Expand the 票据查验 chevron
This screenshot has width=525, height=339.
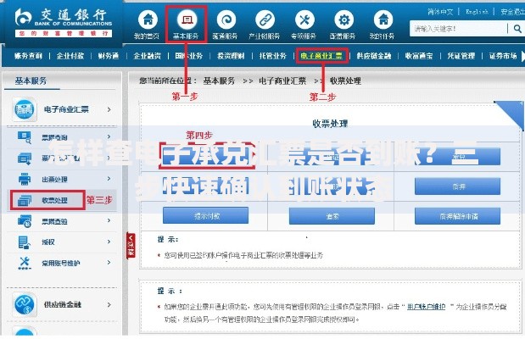109,220
